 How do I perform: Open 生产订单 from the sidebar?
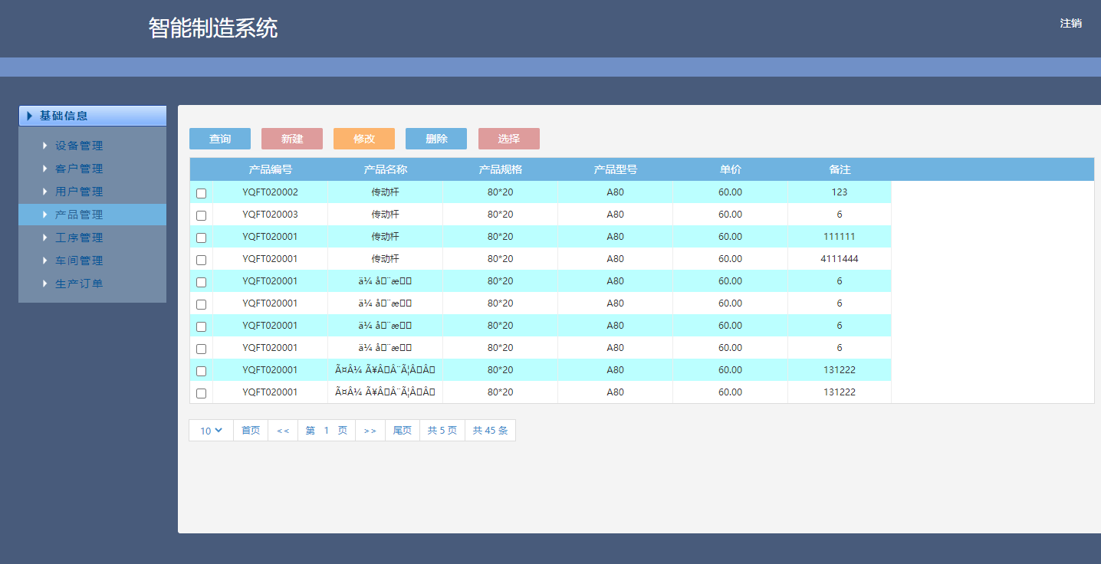tap(79, 284)
